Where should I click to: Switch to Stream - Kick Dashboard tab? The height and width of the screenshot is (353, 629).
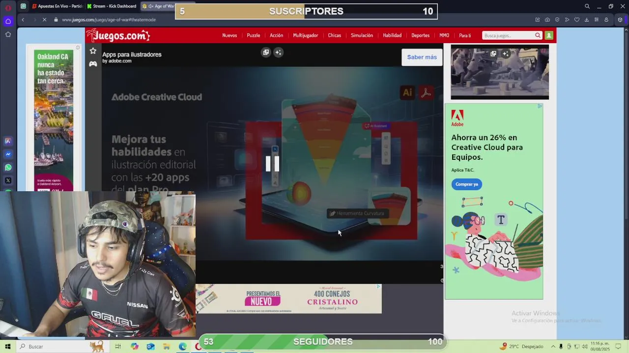pos(112,6)
